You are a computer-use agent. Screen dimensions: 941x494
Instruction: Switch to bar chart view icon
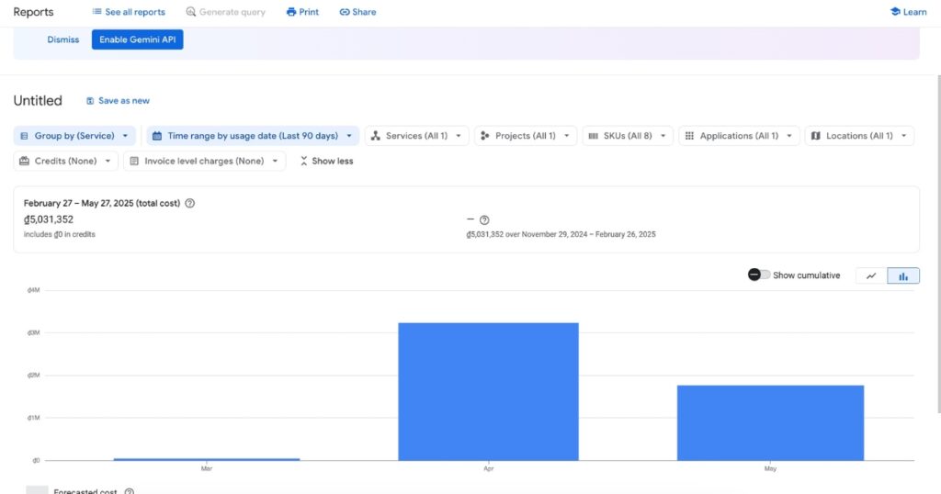[903, 275]
